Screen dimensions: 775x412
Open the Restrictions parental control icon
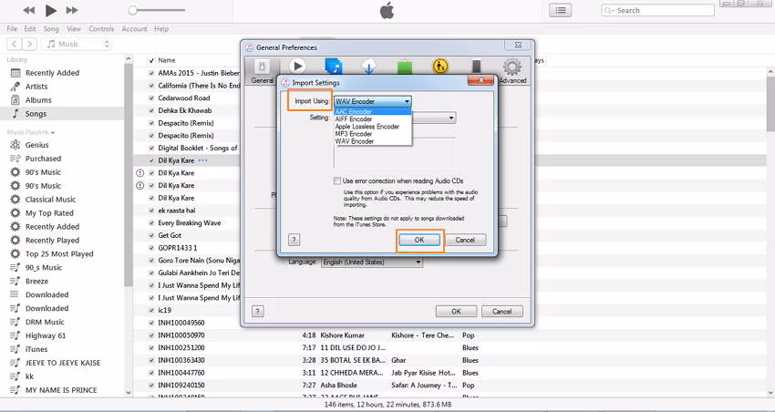click(x=439, y=67)
